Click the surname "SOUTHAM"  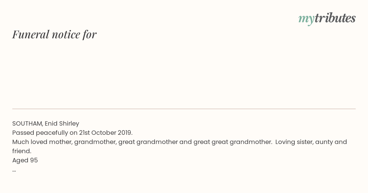[x=28, y=123]
